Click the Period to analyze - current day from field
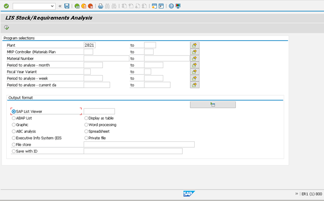This screenshot has height=201, width=324. [x=96, y=85]
